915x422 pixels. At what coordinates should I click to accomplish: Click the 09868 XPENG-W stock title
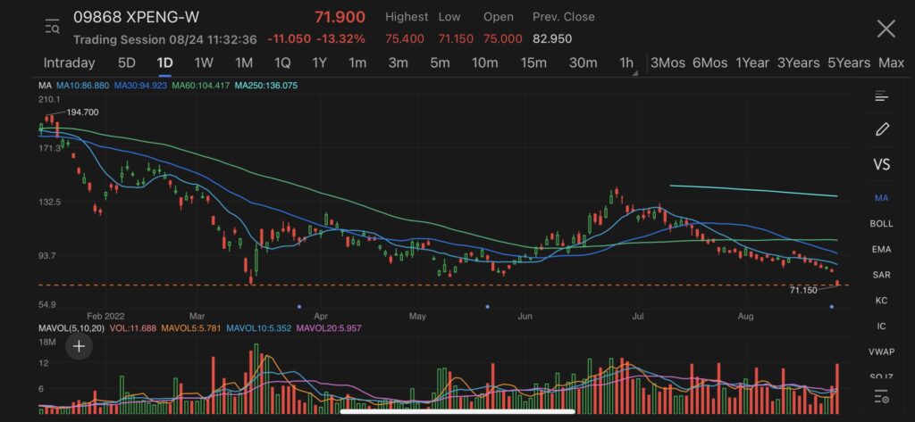pyautogui.click(x=136, y=17)
